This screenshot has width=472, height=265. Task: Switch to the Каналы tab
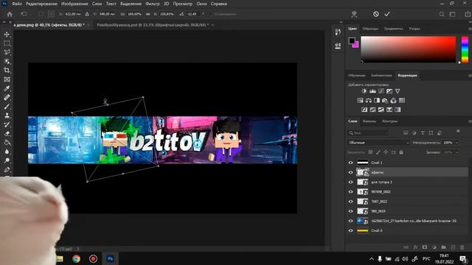pos(369,121)
